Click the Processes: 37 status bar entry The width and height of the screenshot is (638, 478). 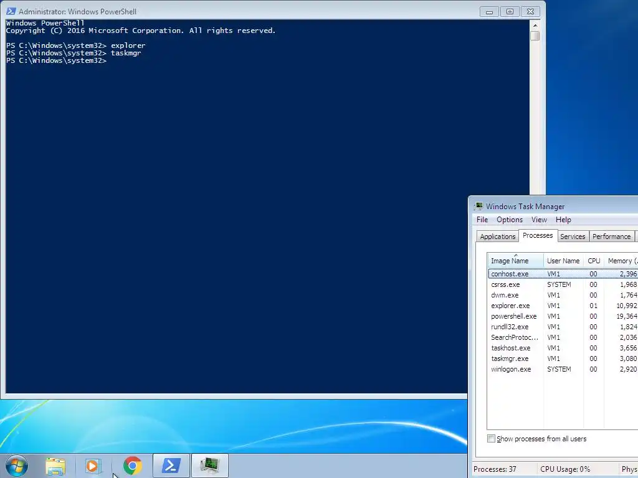(495, 469)
